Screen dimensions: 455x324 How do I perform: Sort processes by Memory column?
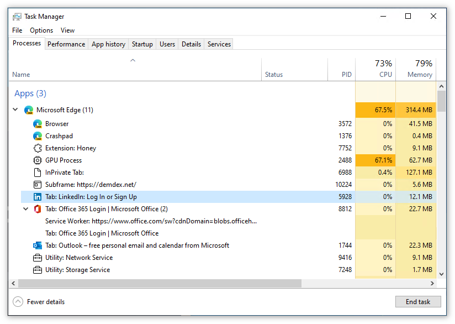pos(416,69)
